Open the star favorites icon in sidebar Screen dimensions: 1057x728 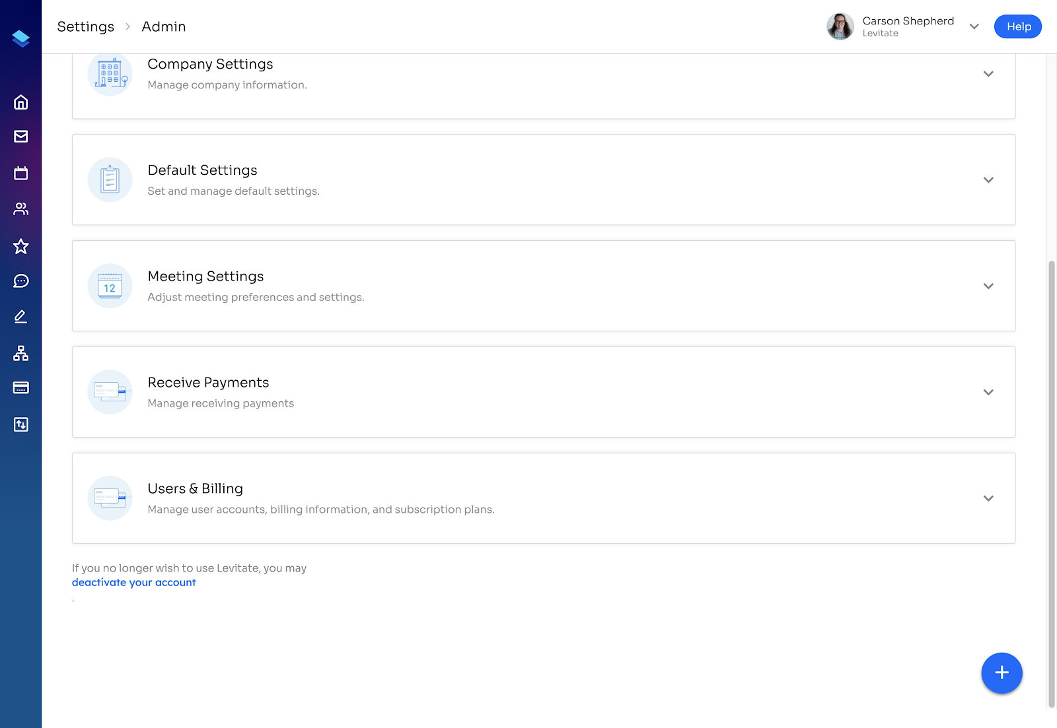20,246
